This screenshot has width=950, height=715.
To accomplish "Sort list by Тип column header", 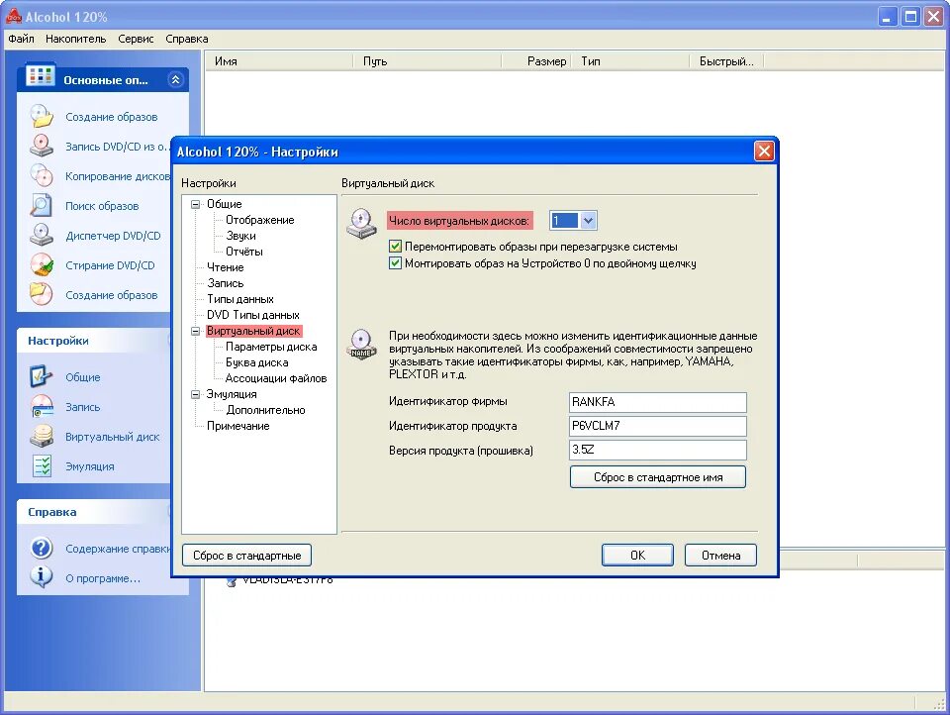I will (x=630, y=61).
